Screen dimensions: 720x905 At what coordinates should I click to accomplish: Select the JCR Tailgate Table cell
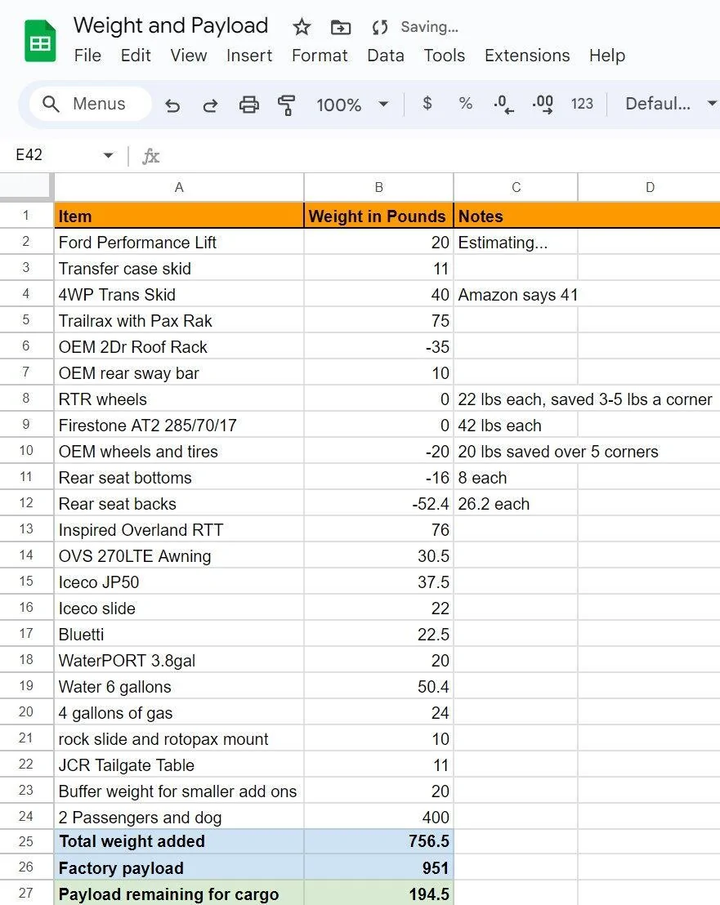179,765
